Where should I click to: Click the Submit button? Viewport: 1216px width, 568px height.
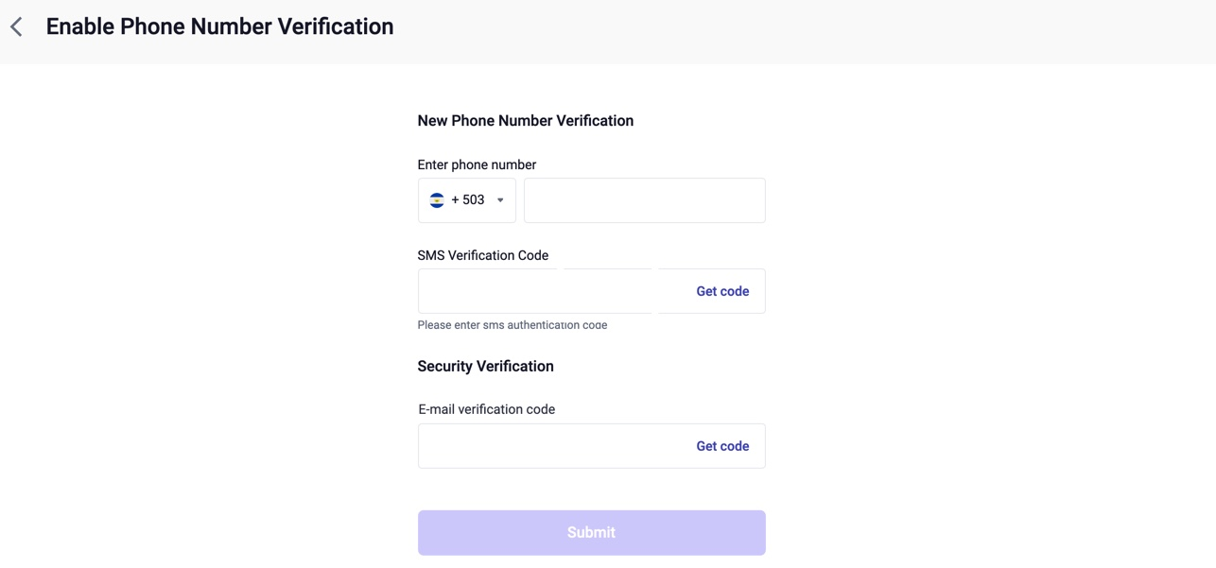pos(592,533)
